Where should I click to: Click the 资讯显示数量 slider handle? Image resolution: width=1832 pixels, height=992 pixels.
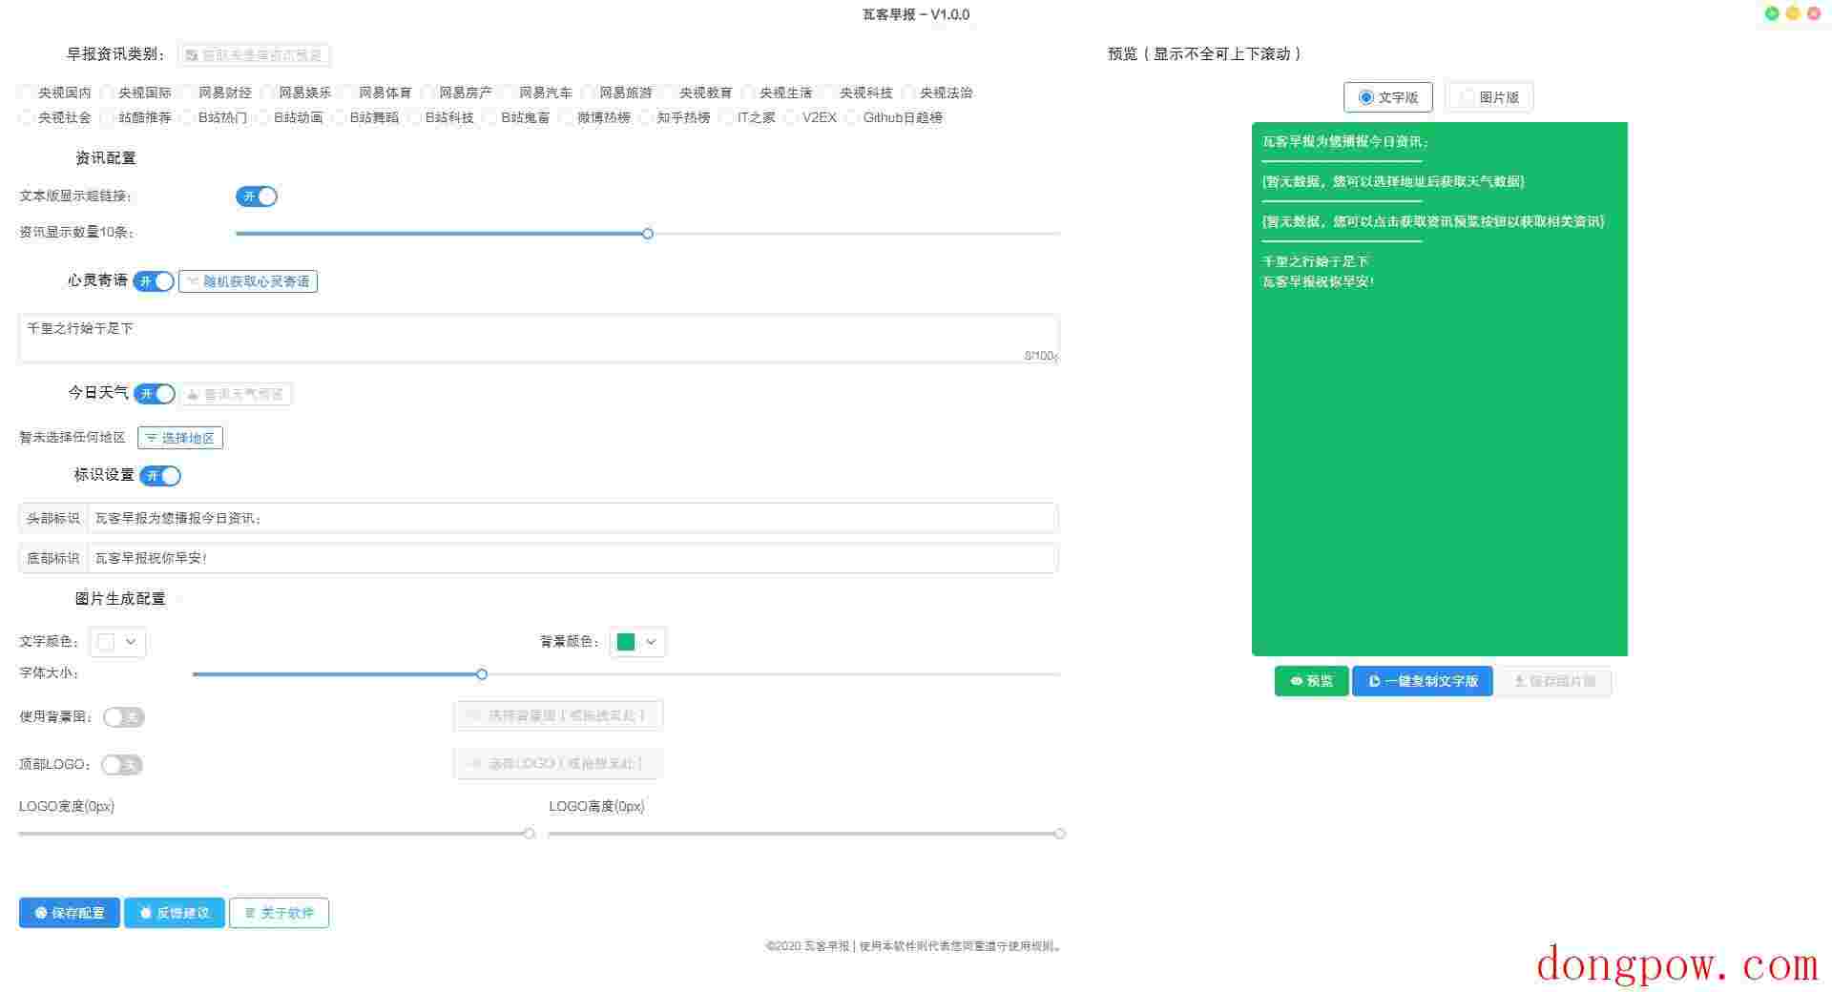point(648,234)
